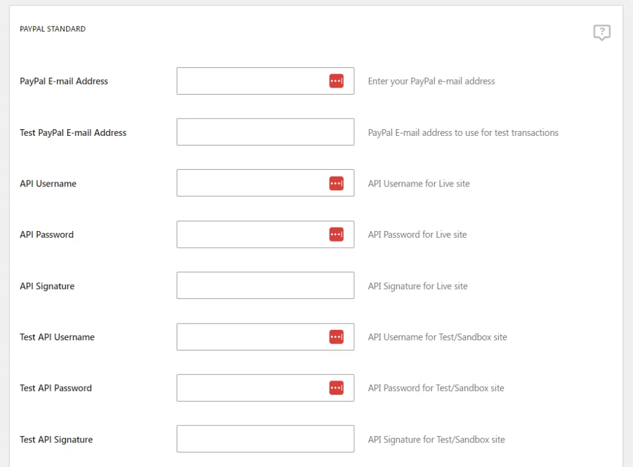Viewport: 633px width, 467px height.
Task: Click the 'API Signature' field label
Action: pyautogui.click(x=47, y=287)
